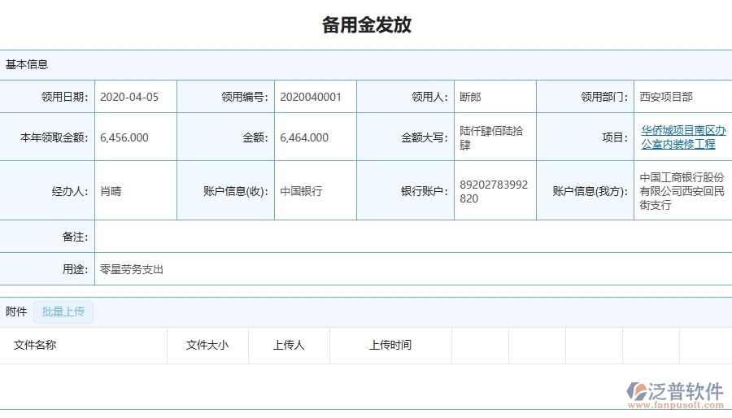
Task: Click the 经办人 field containing 肖晴
Action: (111, 191)
